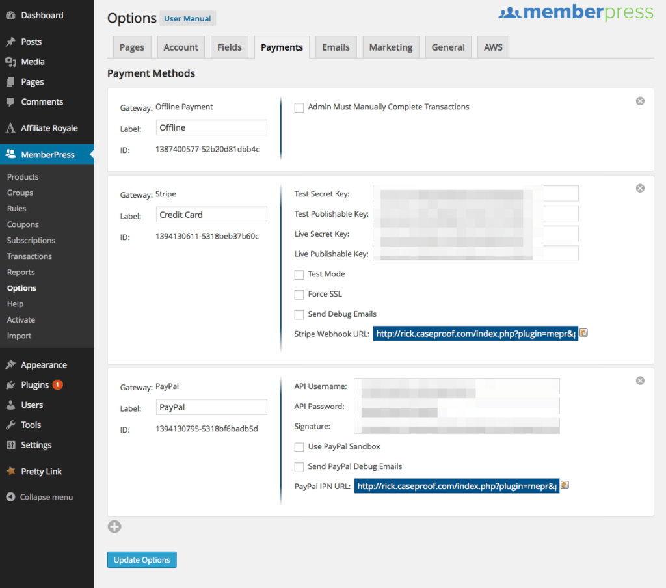Click the Users person icon

[x=10, y=405]
